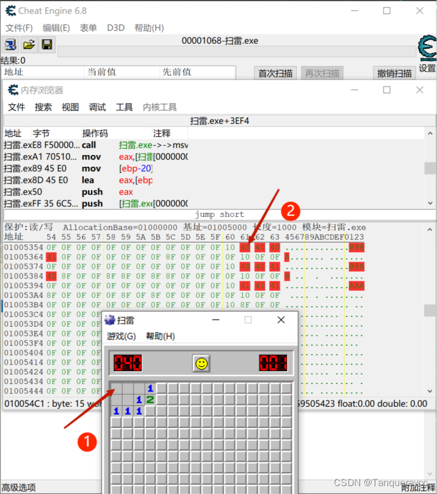The height and width of the screenshot is (494, 437).
Task: Select the mov [ebp-20] row
Action: point(96,169)
